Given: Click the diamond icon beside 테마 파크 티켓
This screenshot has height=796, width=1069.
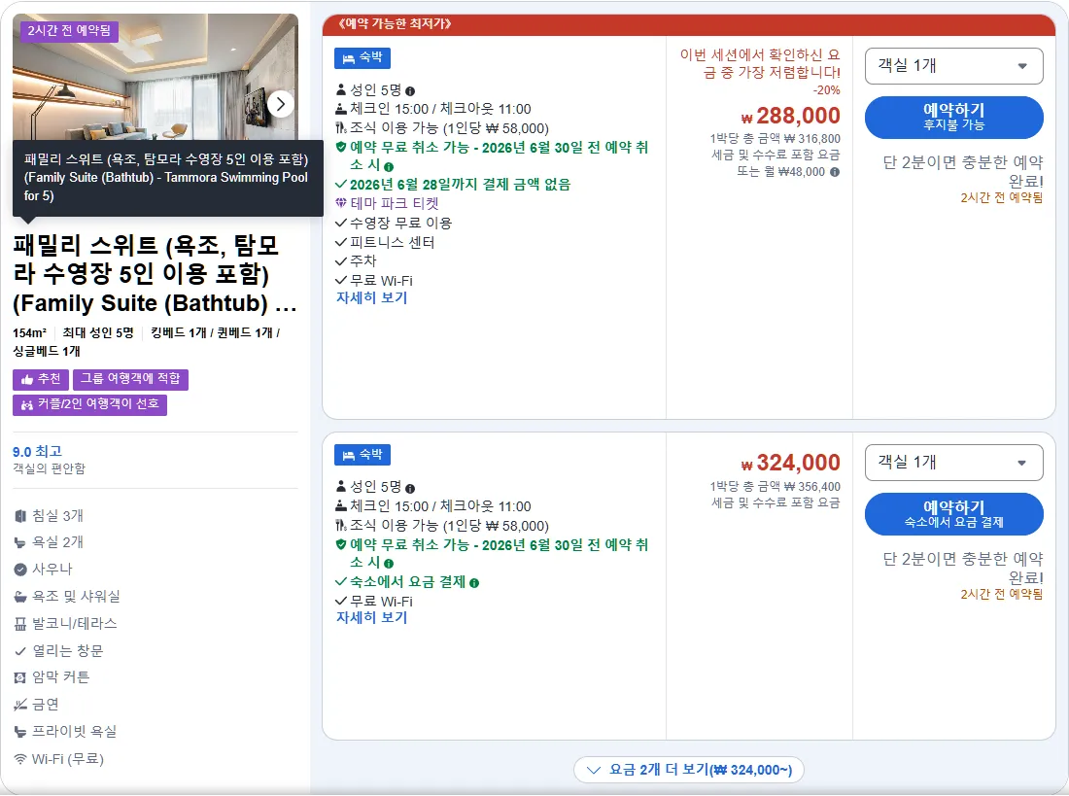Looking at the screenshot, I should [341, 203].
